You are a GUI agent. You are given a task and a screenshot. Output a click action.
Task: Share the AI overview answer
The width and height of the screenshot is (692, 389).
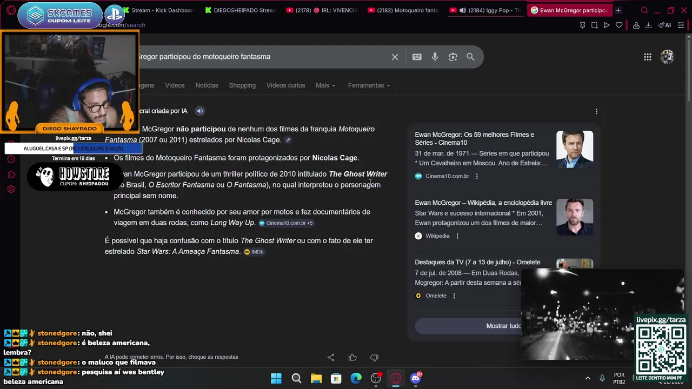pyautogui.click(x=331, y=357)
